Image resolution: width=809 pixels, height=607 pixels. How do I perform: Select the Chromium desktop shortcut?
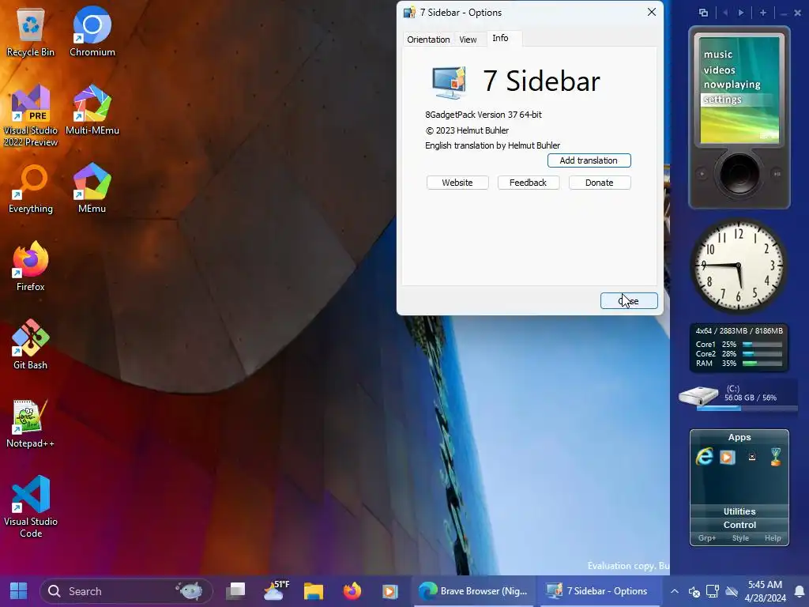pos(92,32)
